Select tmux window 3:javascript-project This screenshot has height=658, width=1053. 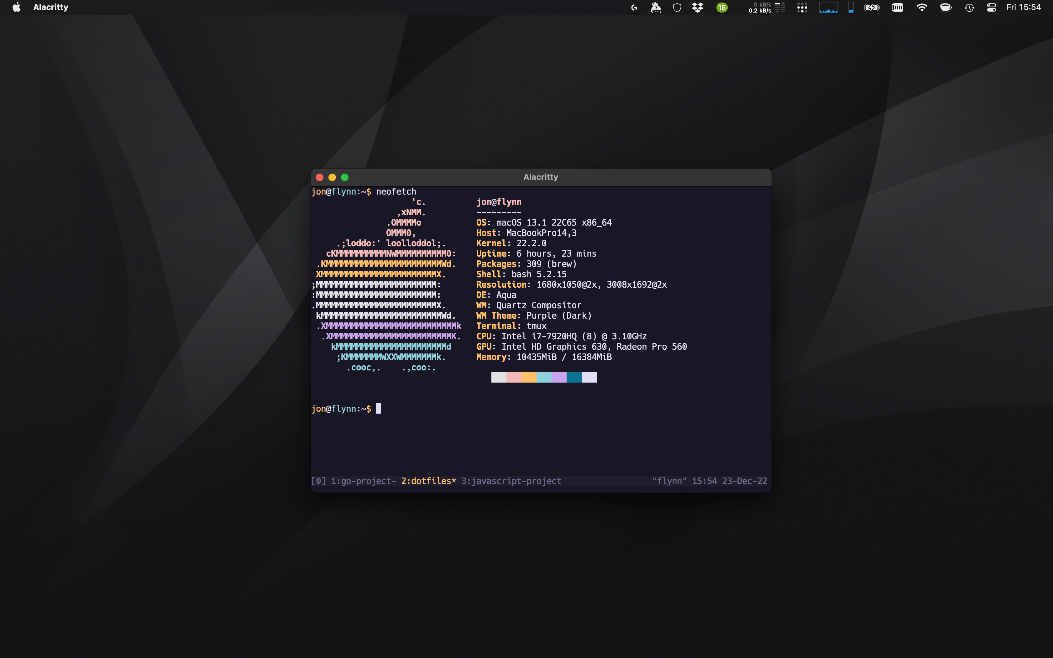pyautogui.click(x=511, y=481)
